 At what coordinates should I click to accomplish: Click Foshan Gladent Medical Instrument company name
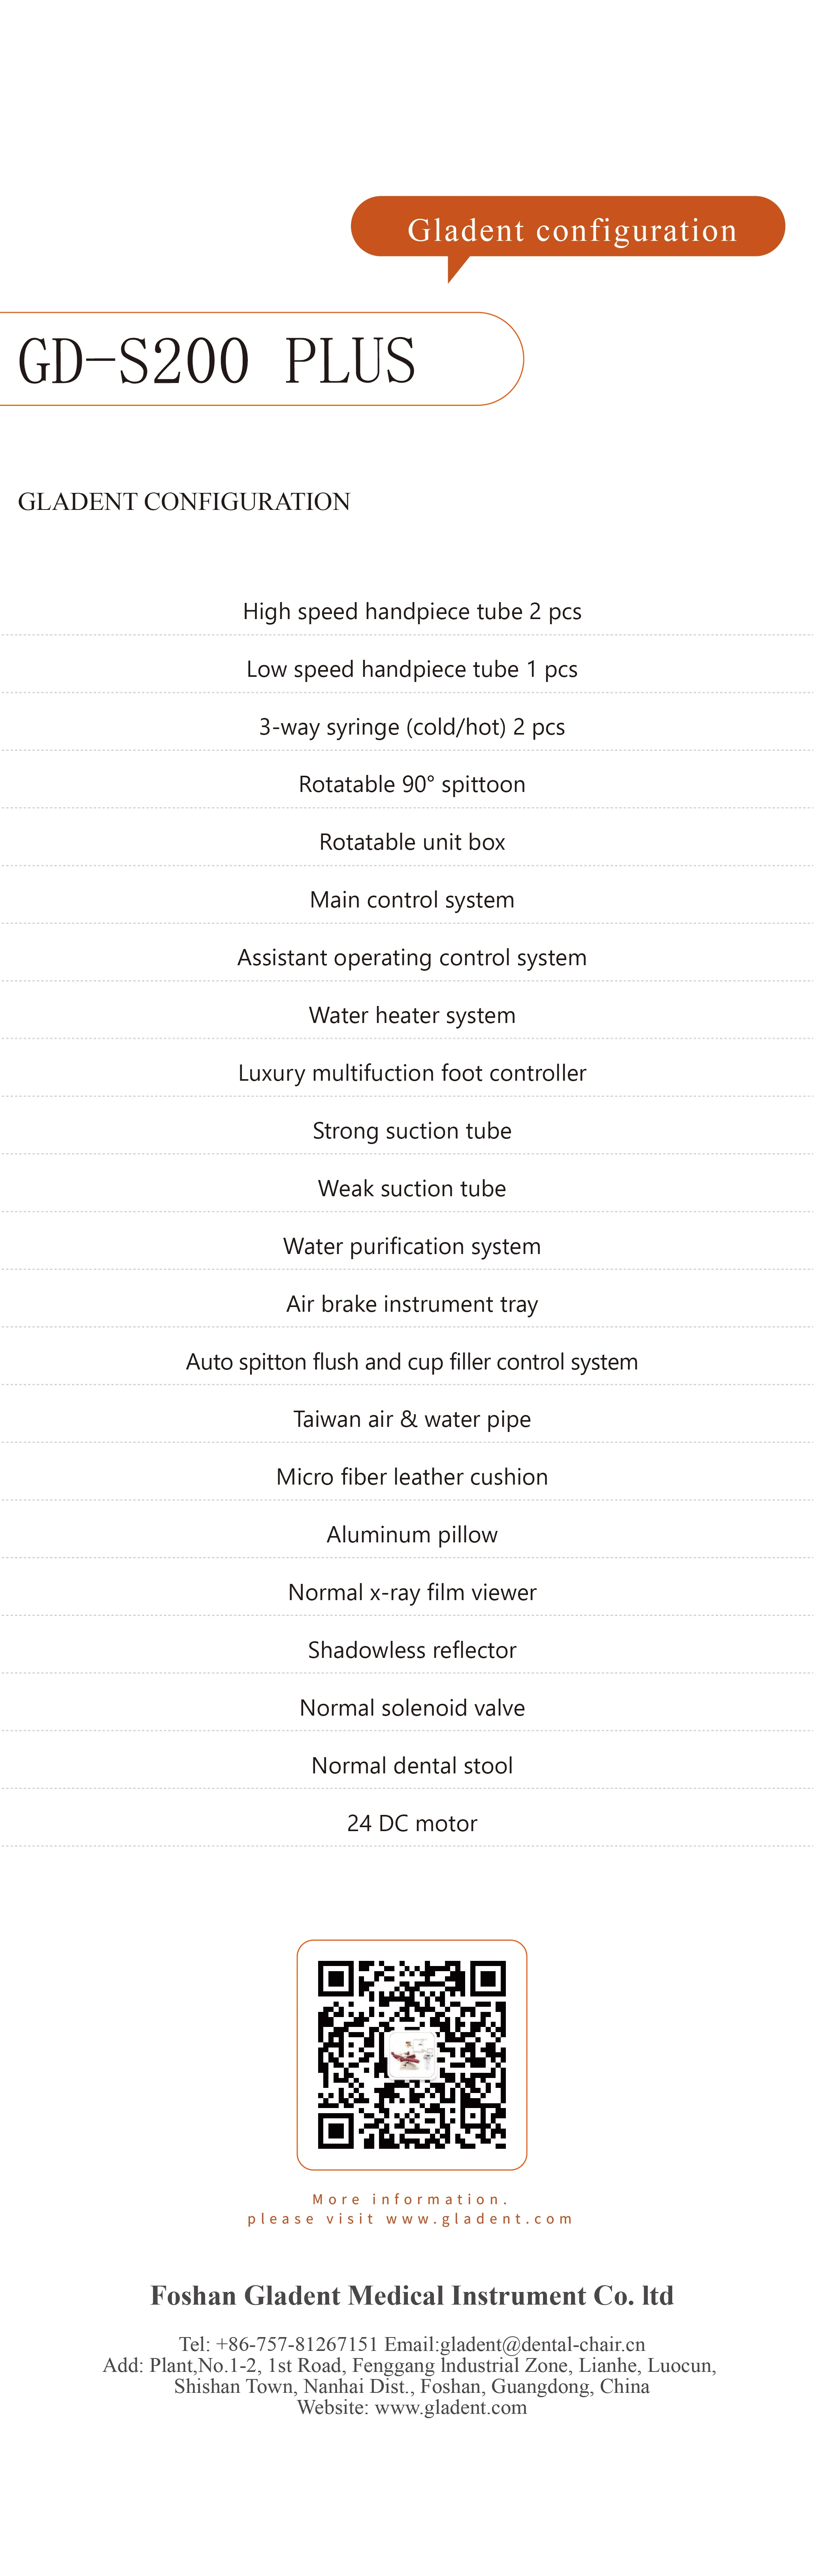tap(411, 2295)
